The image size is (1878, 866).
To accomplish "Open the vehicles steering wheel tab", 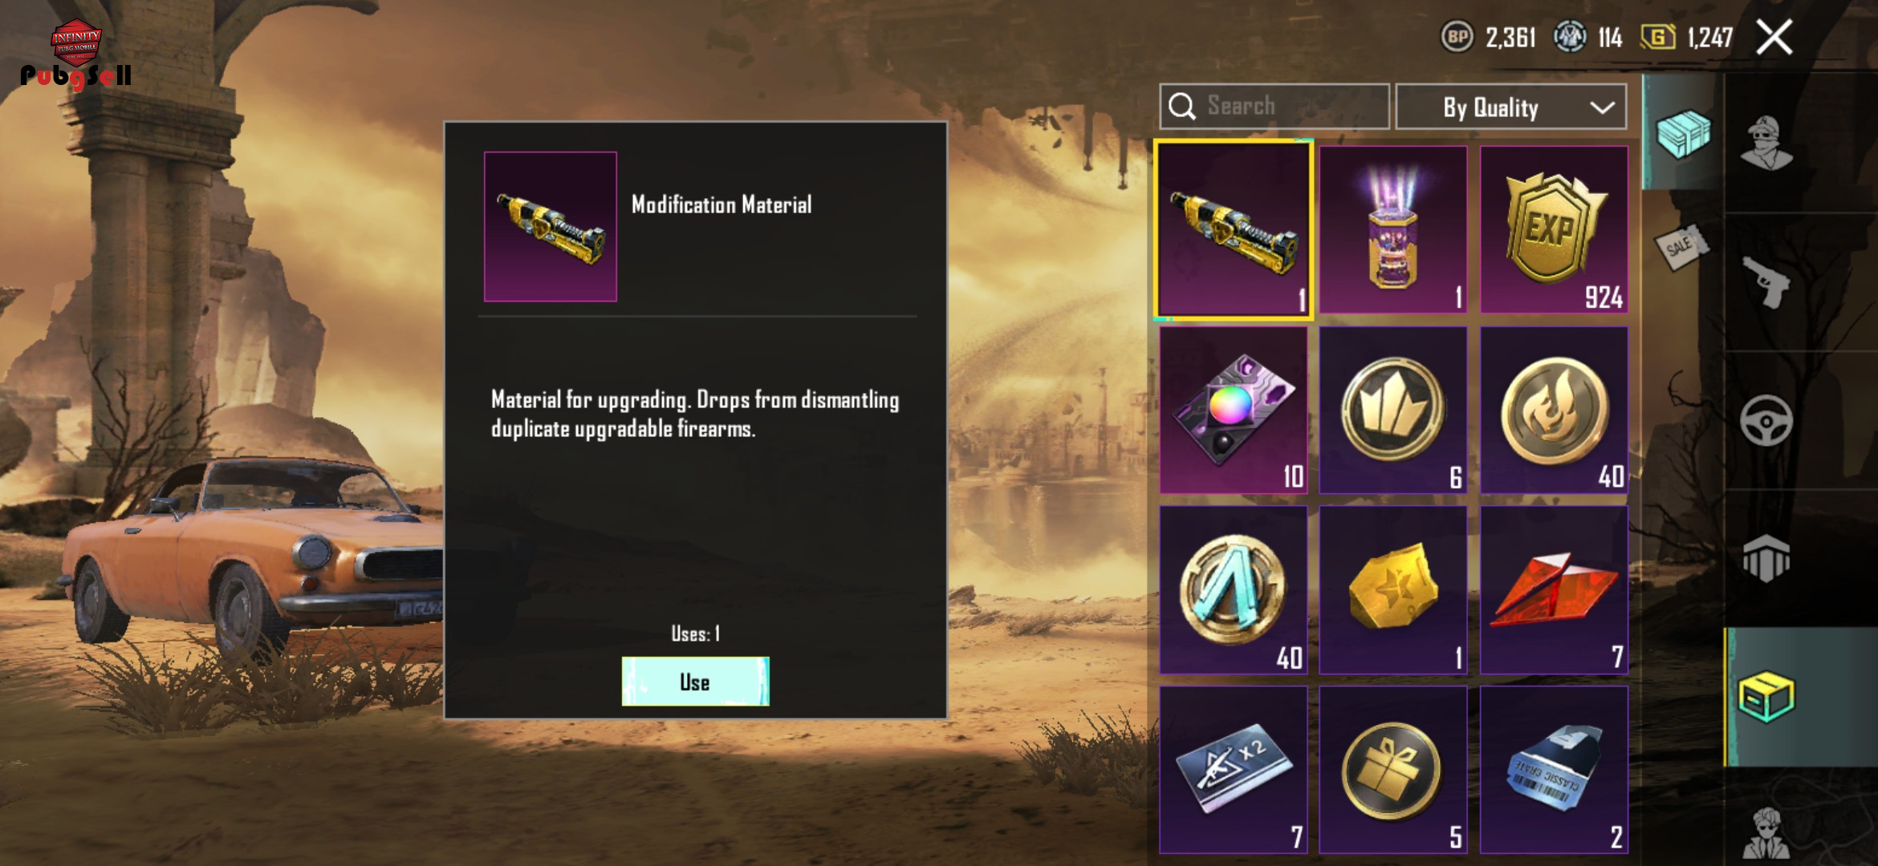I will 1767,420.
